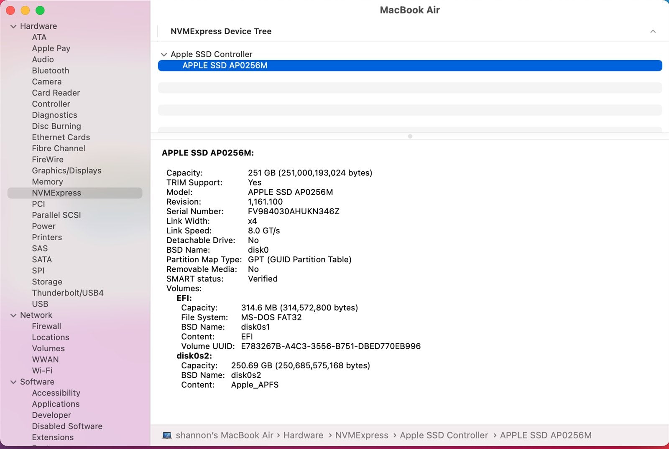Click the split pane divider handle
The image size is (669, 449).
(410, 136)
